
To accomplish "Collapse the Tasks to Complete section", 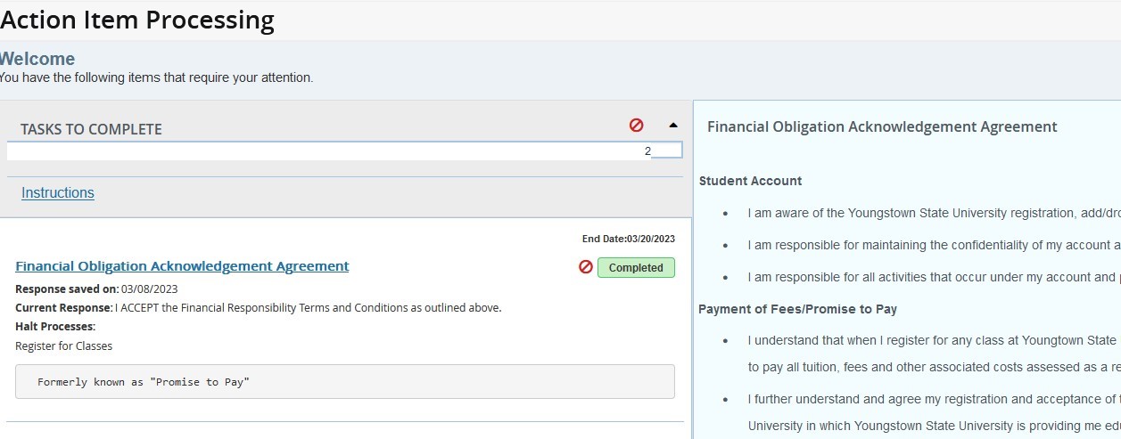I will pos(673,126).
